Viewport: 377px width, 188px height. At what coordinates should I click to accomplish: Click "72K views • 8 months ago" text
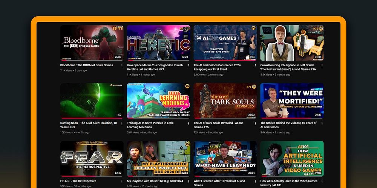[x=208, y=132]
